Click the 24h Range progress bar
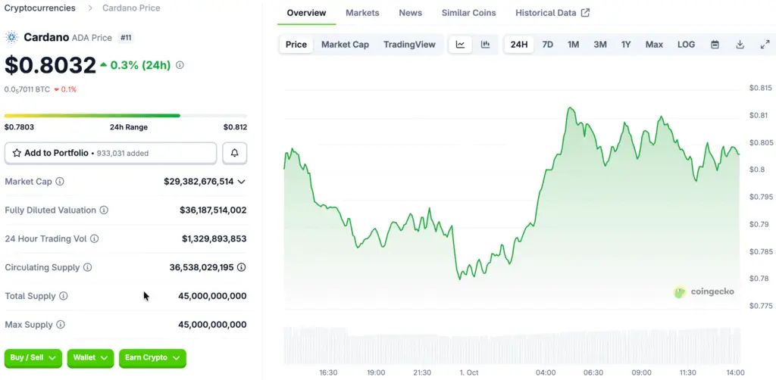 (125, 116)
